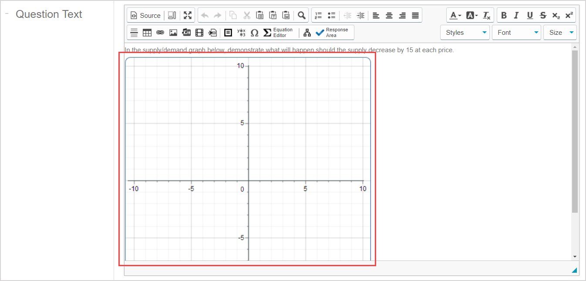Toggle underline formatting

coord(530,15)
